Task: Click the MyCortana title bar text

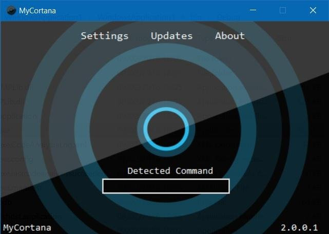Action: [37, 11]
